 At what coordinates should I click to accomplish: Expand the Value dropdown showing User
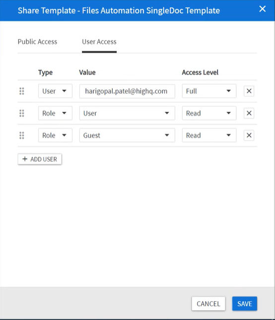(127, 113)
